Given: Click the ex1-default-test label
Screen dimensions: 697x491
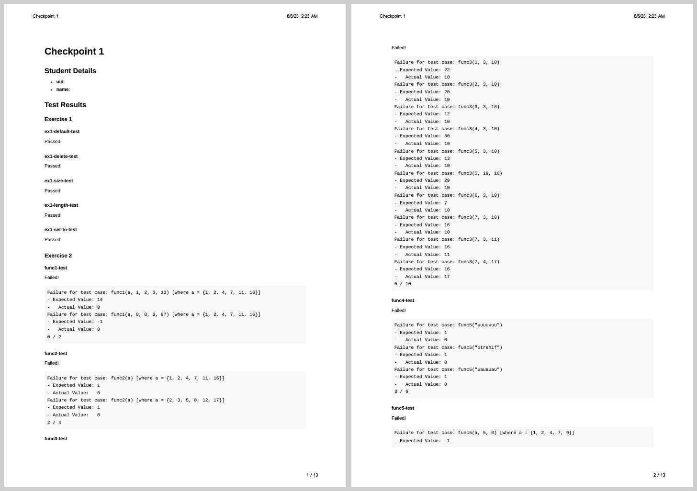Looking at the screenshot, I should coord(62,132).
